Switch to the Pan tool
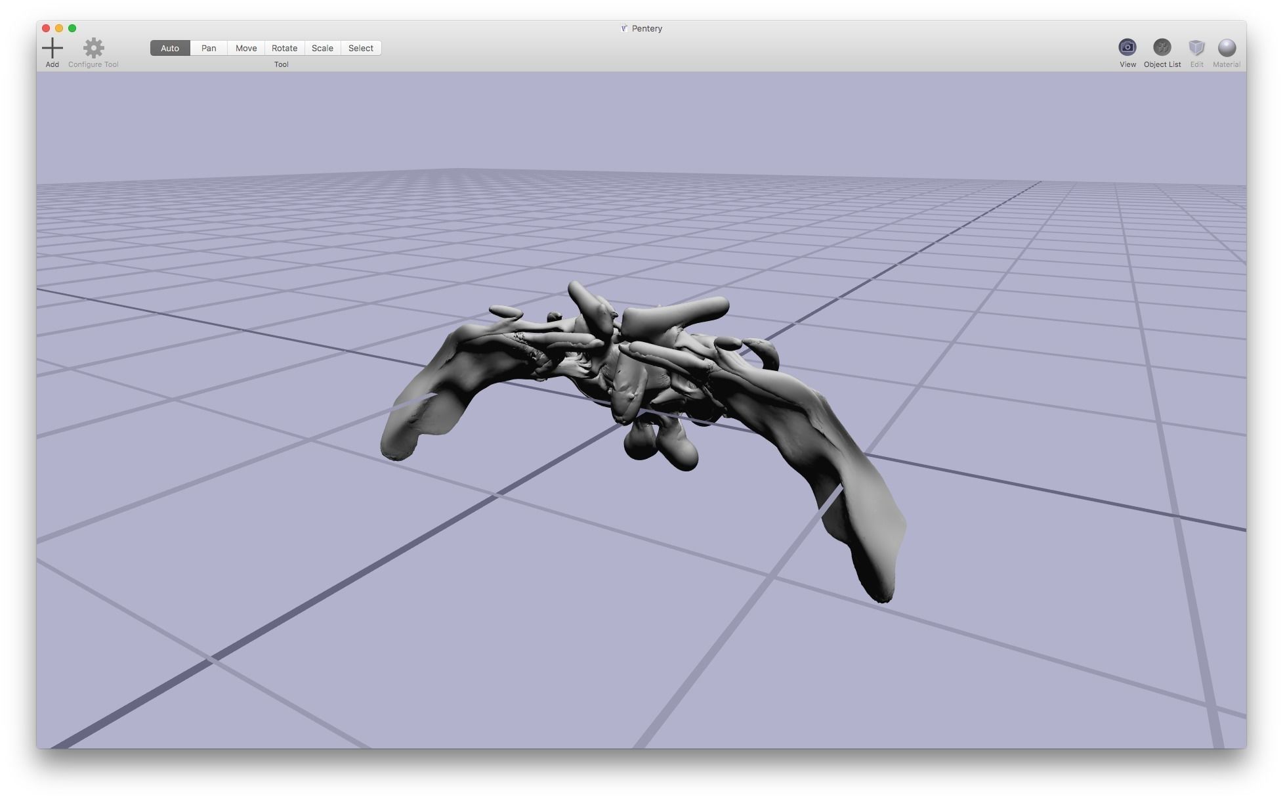This screenshot has height=801, width=1283. click(x=209, y=48)
